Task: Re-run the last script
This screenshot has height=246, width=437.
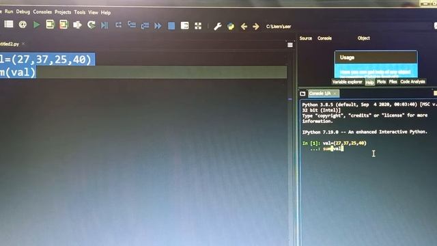Action: pos(91,25)
